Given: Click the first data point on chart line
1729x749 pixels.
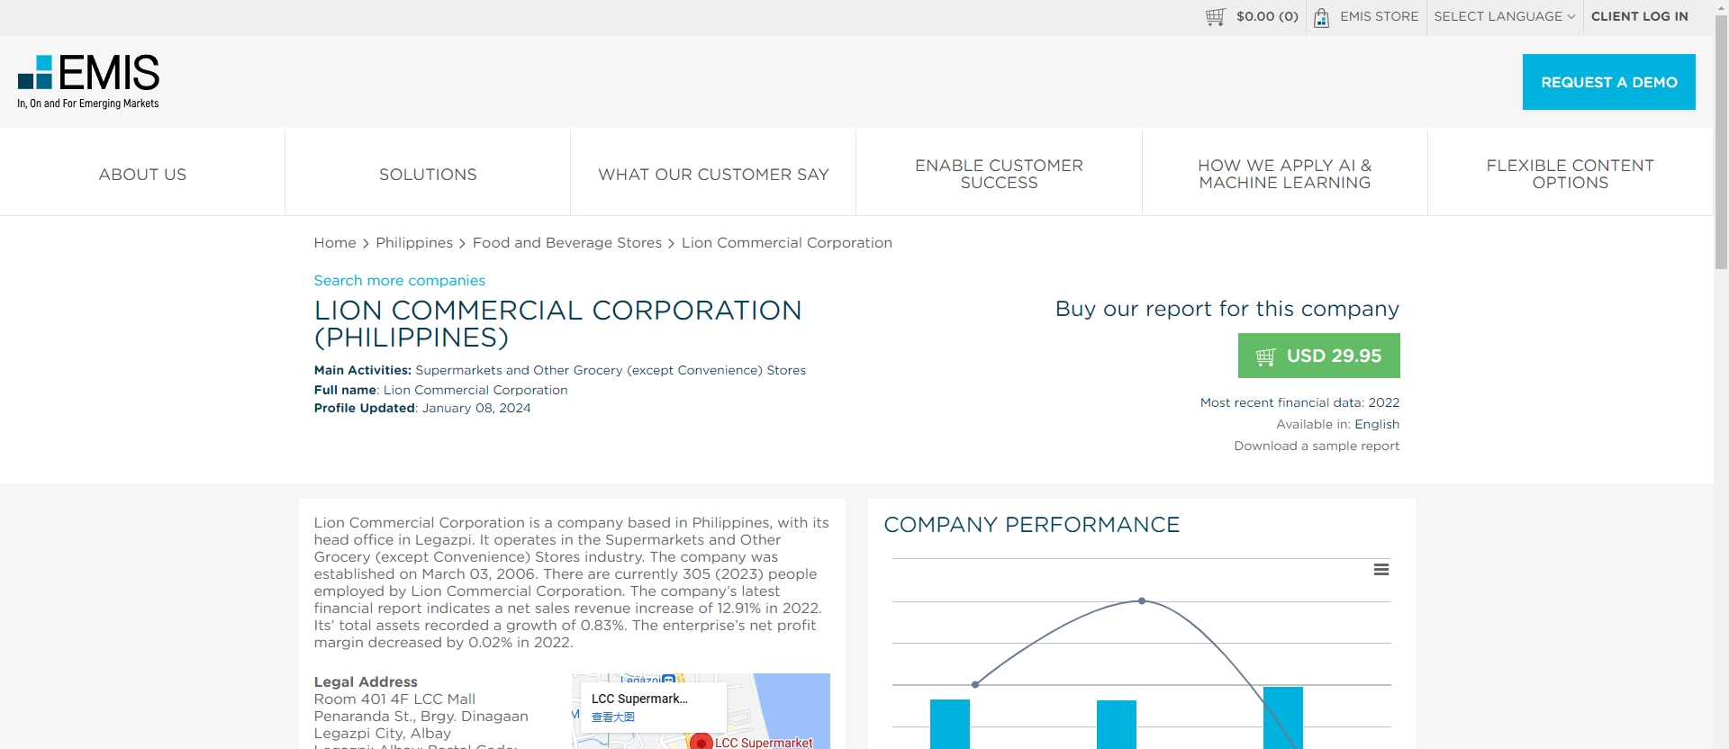Looking at the screenshot, I should (x=975, y=684).
